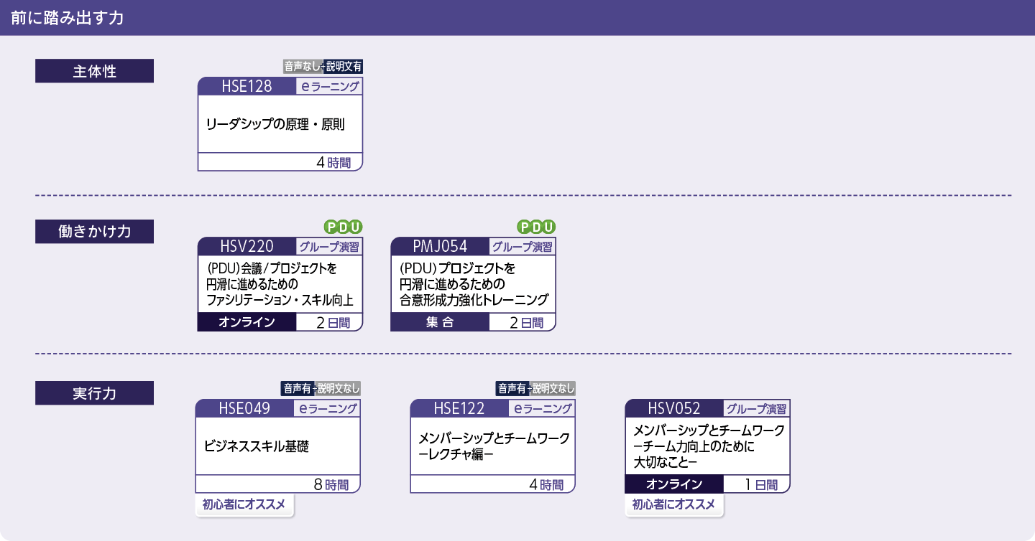The height and width of the screenshot is (541, 1035).
Task: Click PDU badge above PMJ054
Action: pyautogui.click(x=537, y=227)
